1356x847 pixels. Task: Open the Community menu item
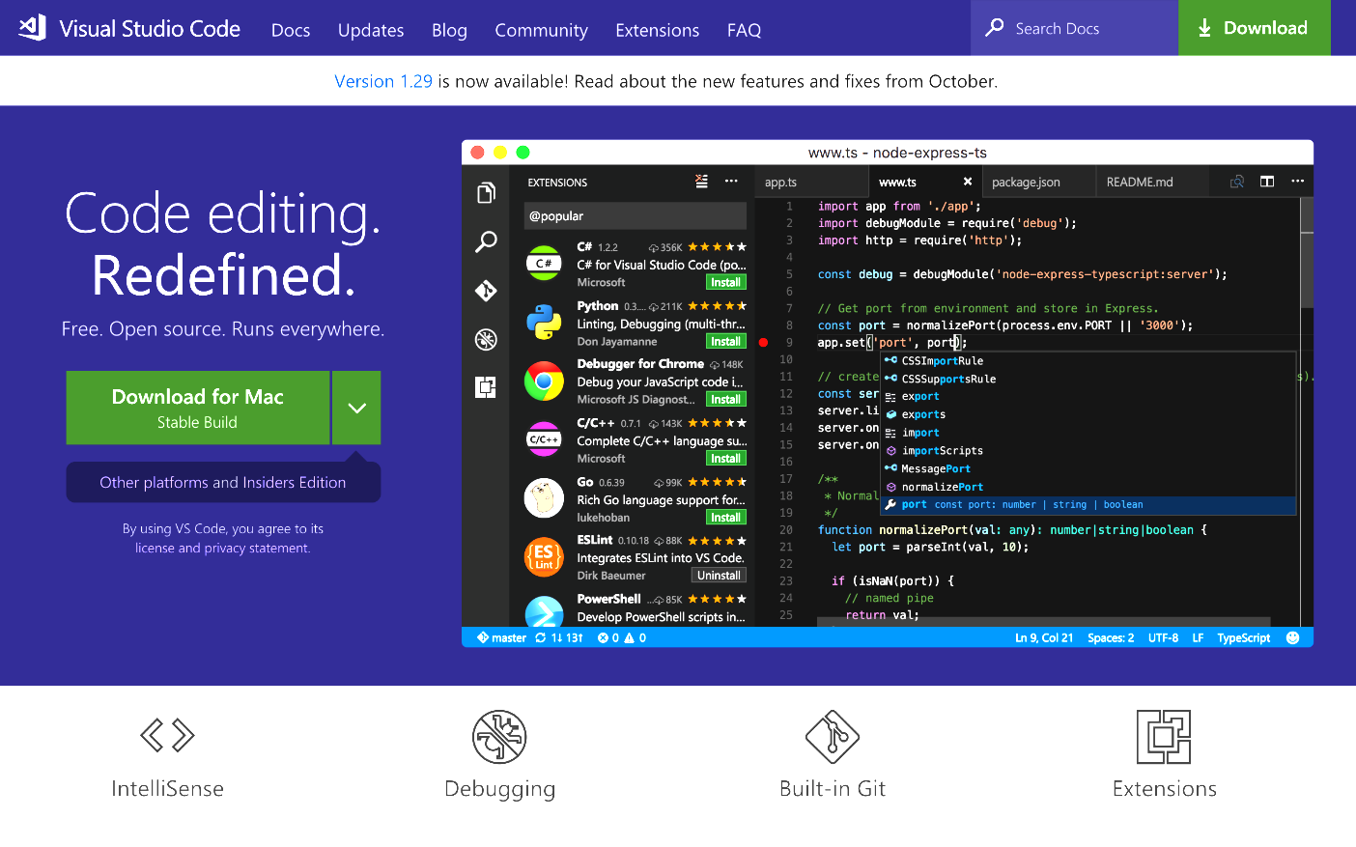tap(541, 30)
